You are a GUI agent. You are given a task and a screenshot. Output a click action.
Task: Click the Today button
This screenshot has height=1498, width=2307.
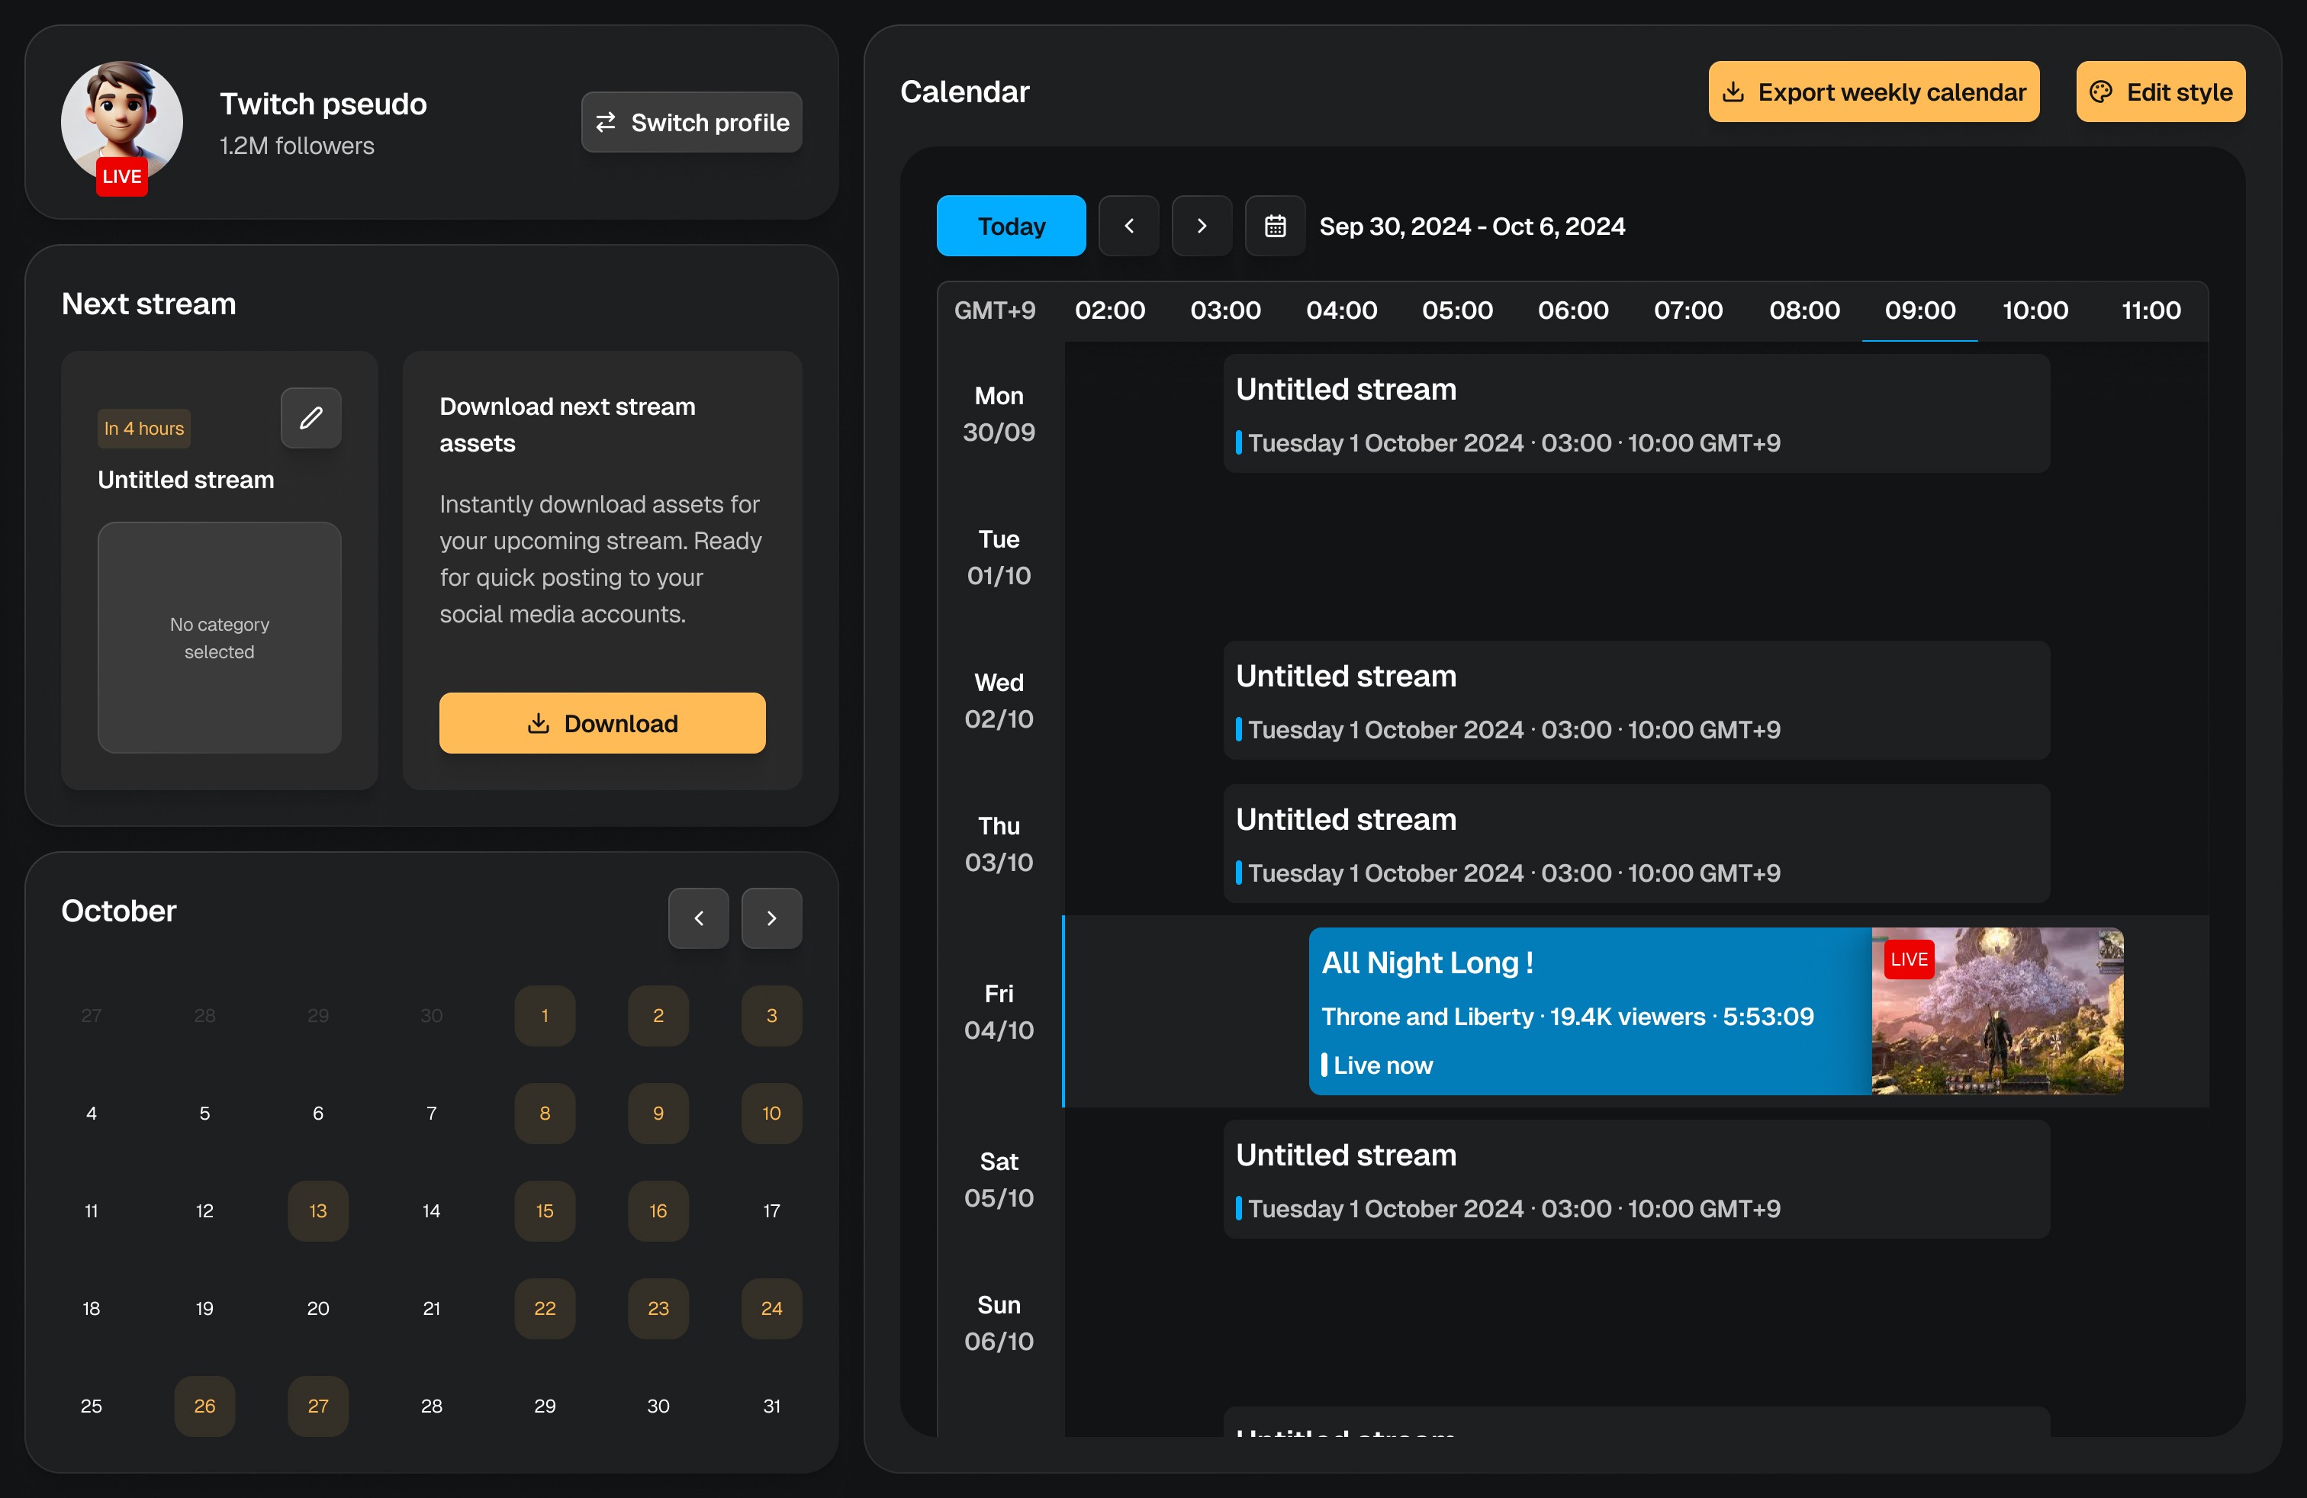tap(1010, 226)
